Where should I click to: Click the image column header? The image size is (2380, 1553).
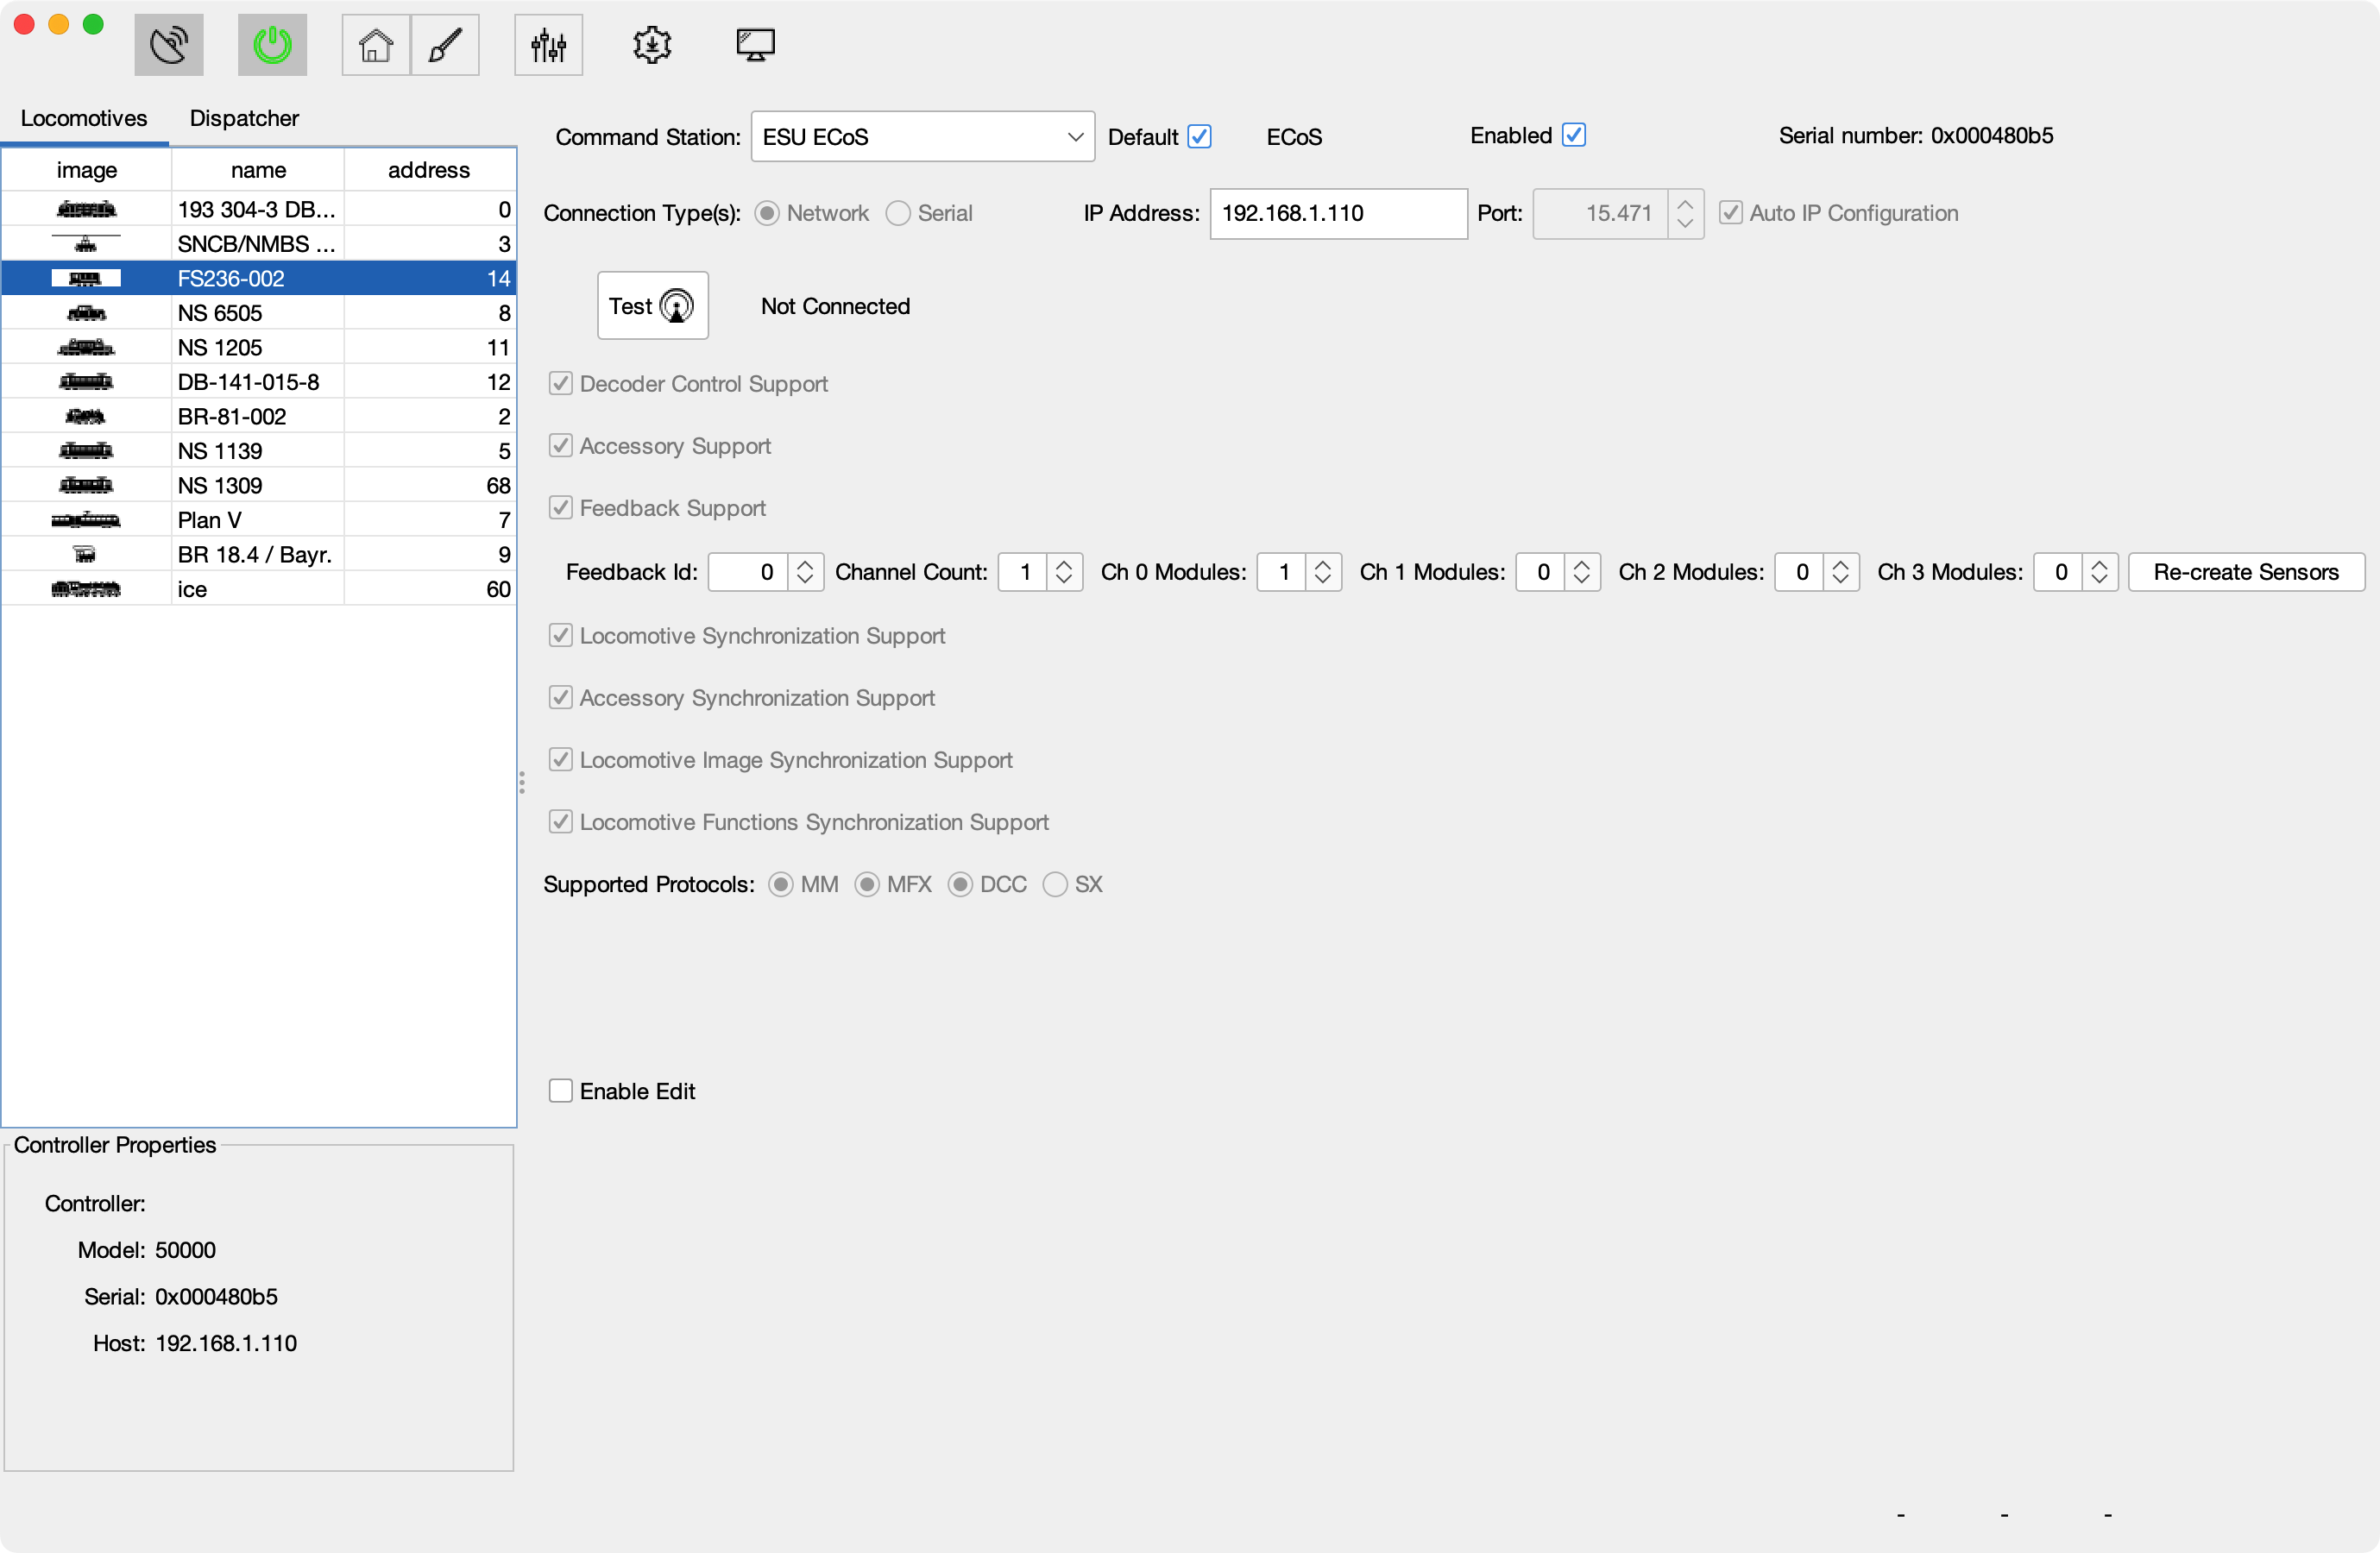click(x=87, y=170)
